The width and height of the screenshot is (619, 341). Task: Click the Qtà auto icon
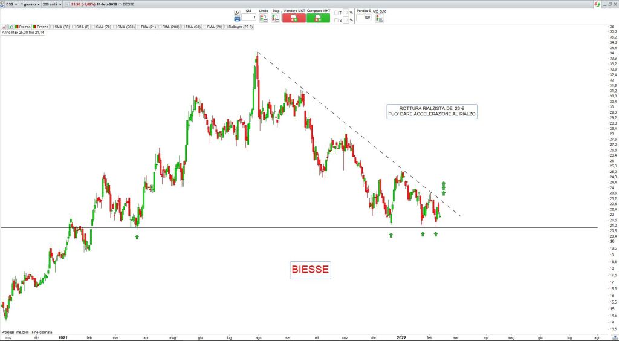[379, 18]
